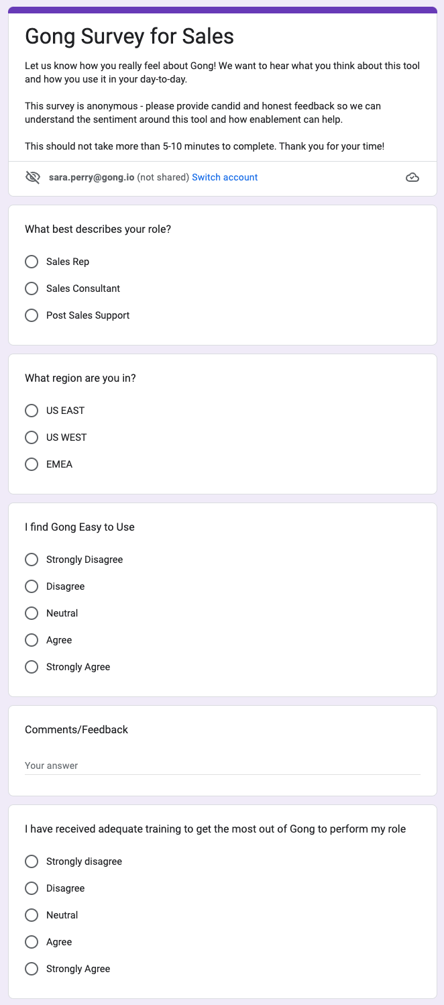Click the Comments/Feedback answer field
The image size is (444, 1005).
click(223, 765)
